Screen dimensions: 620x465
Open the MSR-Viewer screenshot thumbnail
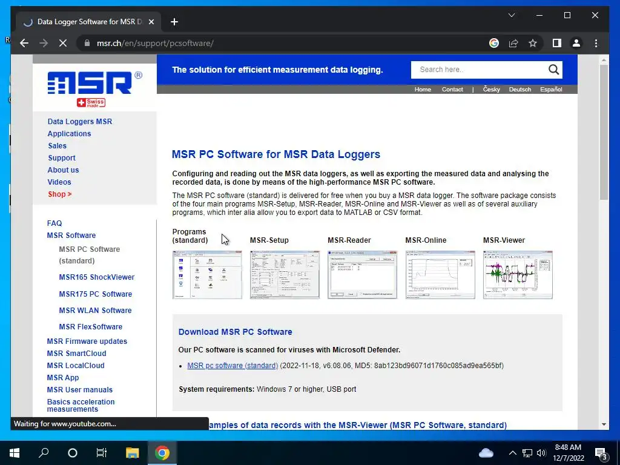(x=518, y=275)
